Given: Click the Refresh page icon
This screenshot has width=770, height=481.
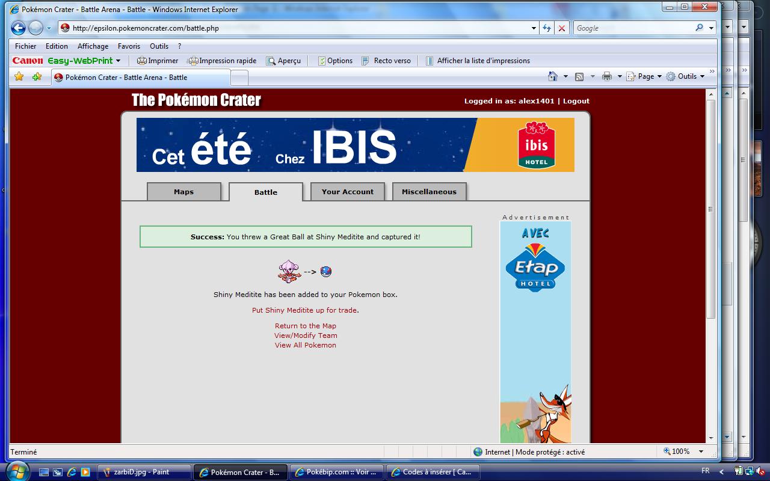Looking at the screenshot, I should pos(546,28).
